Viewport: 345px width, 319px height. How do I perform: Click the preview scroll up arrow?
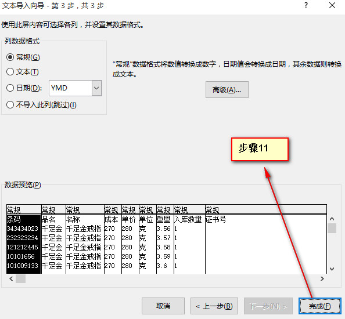tap(332, 219)
